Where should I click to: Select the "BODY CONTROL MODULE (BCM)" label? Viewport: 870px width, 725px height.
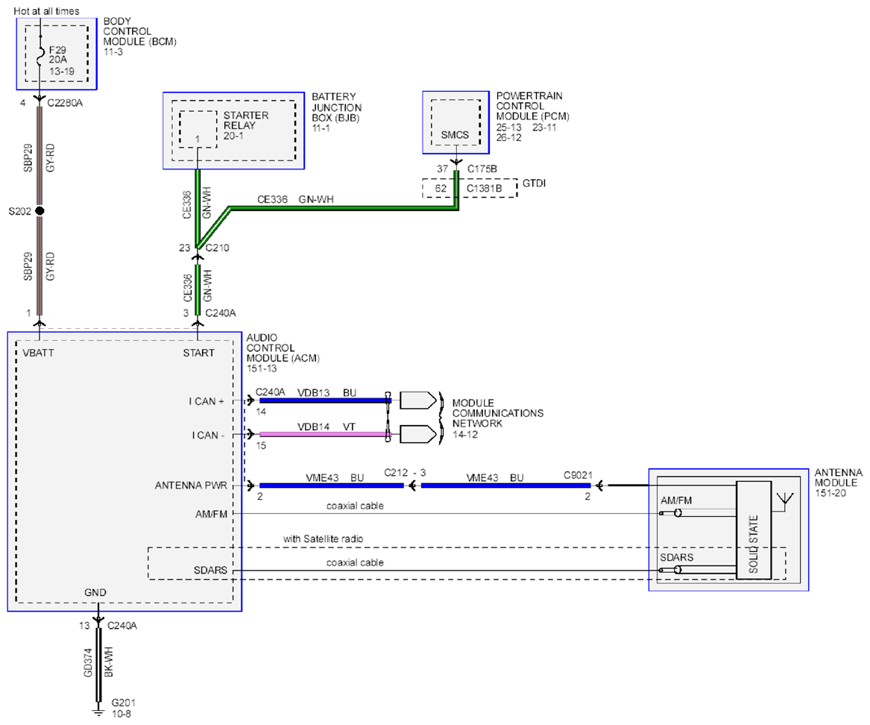pos(140,31)
